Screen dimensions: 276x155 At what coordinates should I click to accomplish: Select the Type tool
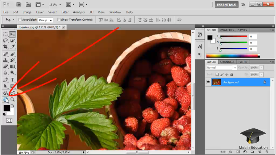tap(12, 80)
